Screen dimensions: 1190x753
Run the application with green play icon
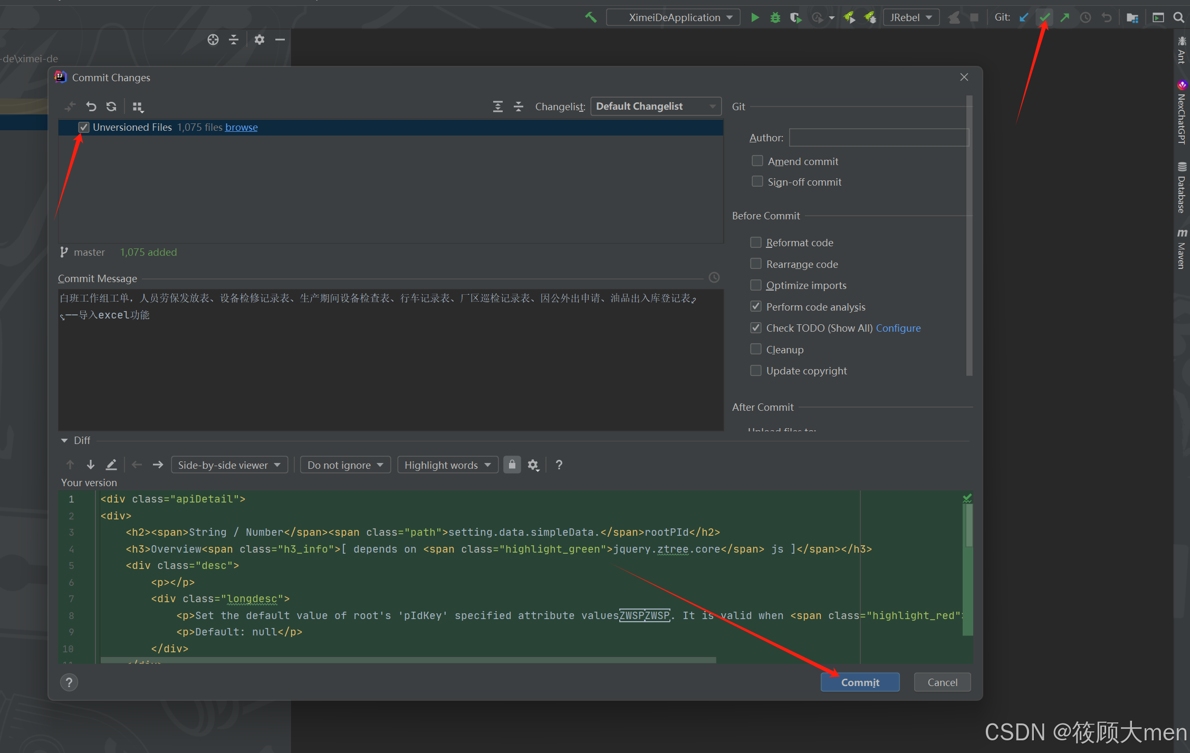pyautogui.click(x=755, y=17)
